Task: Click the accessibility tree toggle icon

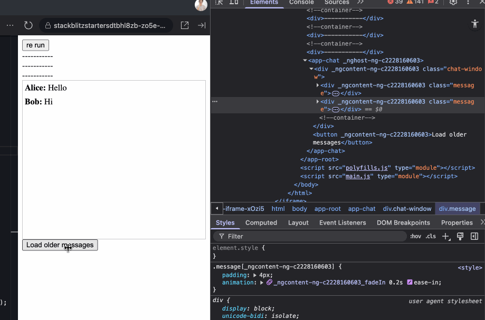Action: coord(475,24)
